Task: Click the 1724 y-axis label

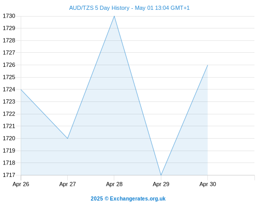Action: click(x=9, y=90)
